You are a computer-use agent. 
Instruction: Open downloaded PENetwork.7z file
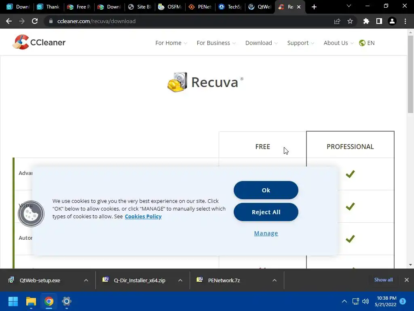[x=224, y=280]
